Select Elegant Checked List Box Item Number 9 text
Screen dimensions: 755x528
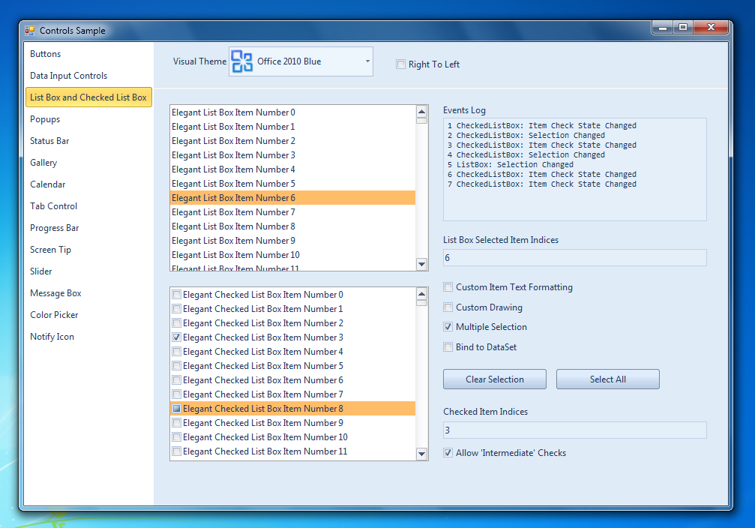[x=263, y=423]
